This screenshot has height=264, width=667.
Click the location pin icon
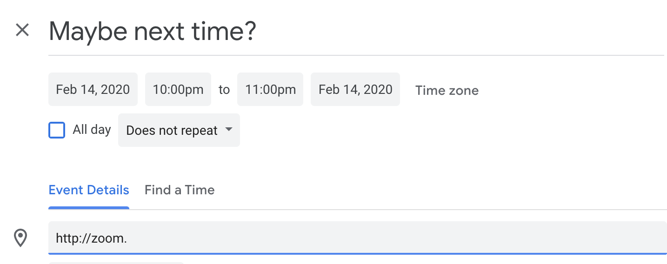20,238
